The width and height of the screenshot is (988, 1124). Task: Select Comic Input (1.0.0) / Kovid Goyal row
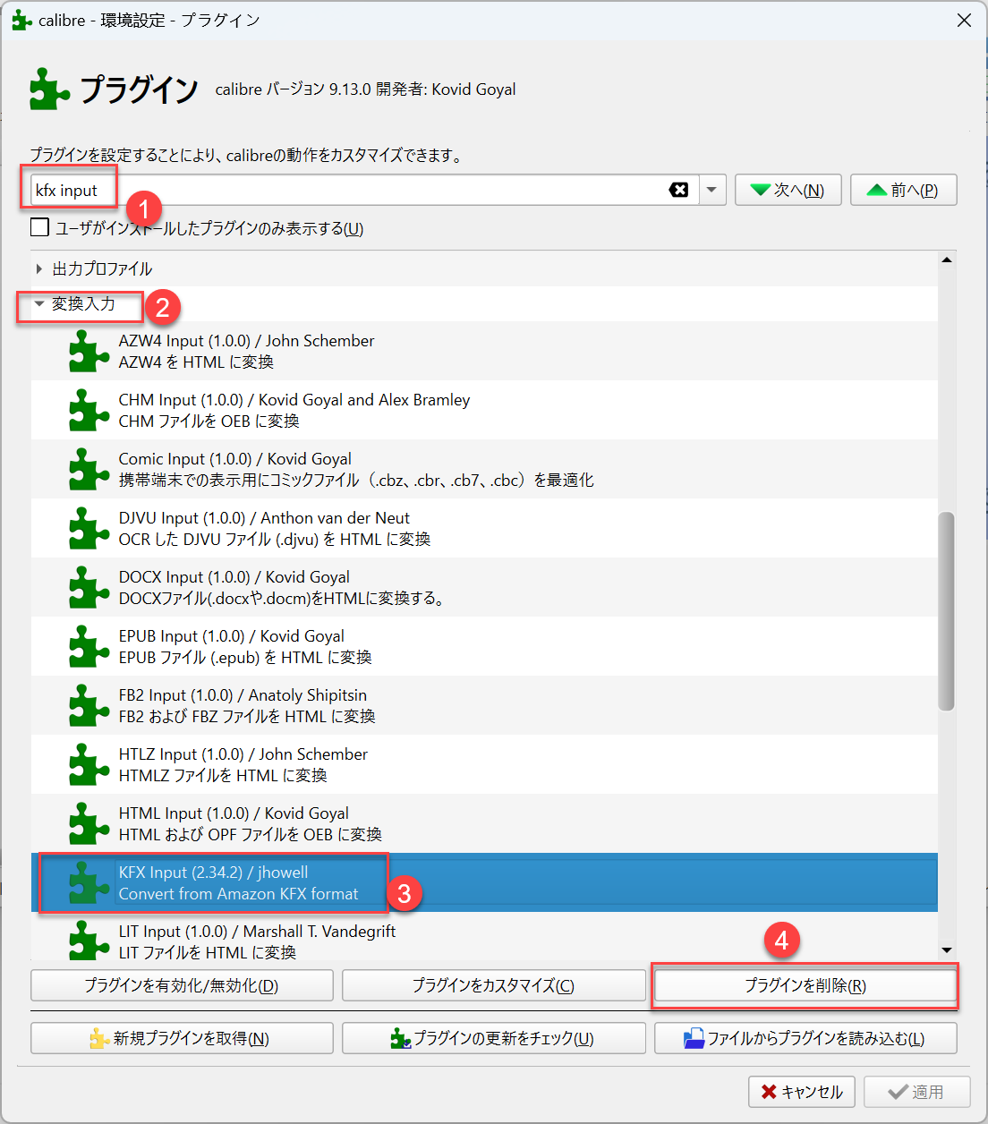click(x=484, y=469)
